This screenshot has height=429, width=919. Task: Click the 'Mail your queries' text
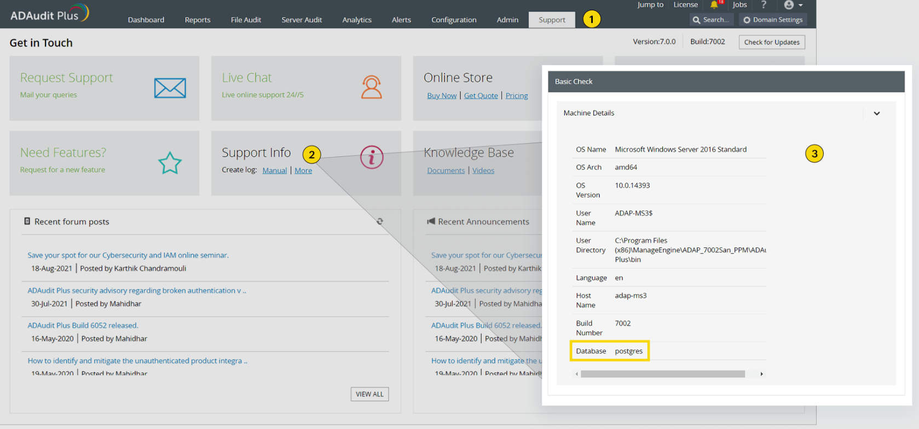pyautogui.click(x=48, y=95)
